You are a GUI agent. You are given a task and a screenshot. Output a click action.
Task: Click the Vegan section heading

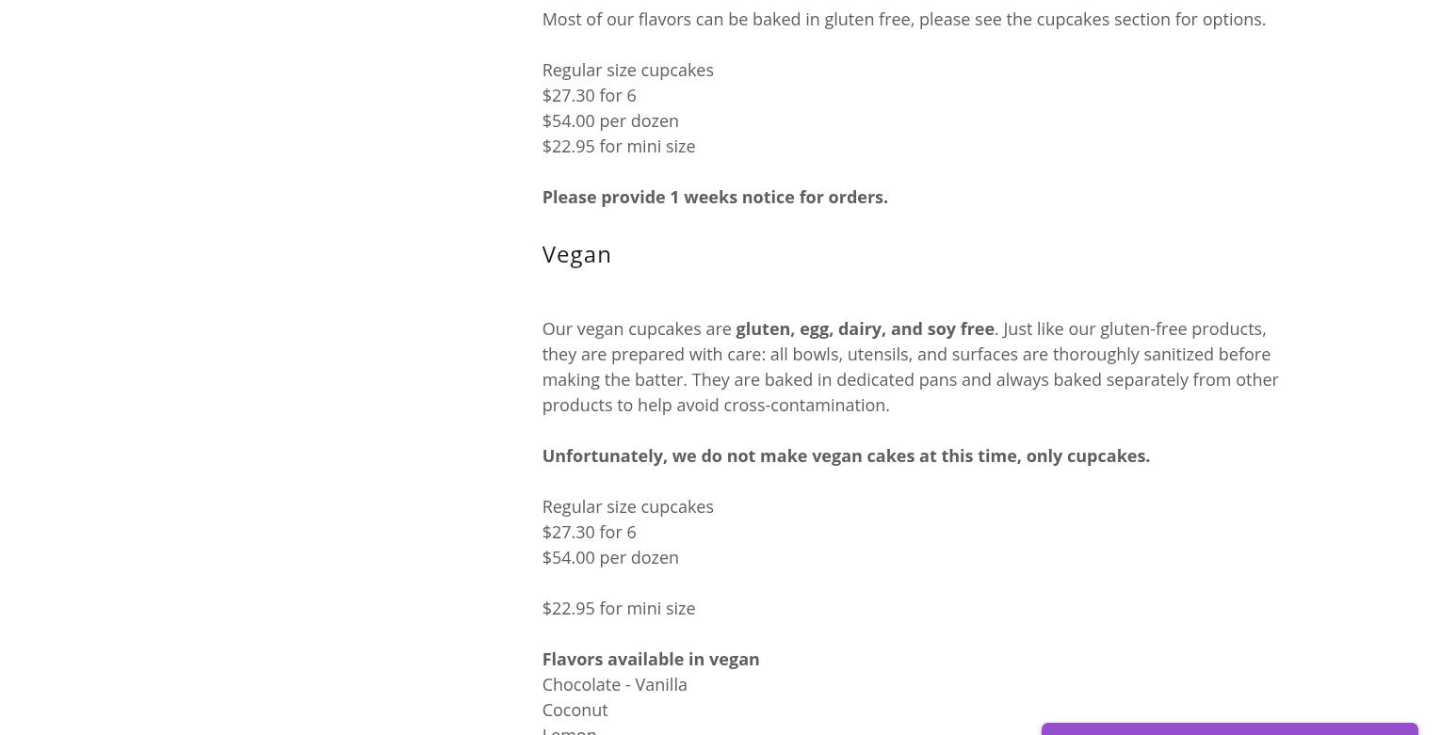click(x=576, y=254)
